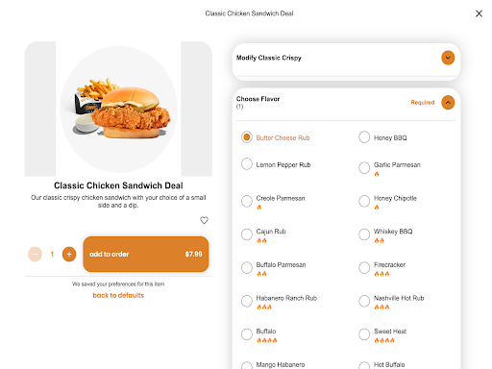Select the Honey BBQ flavor
Viewport: 492px width, 369px height.
click(x=364, y=137)
